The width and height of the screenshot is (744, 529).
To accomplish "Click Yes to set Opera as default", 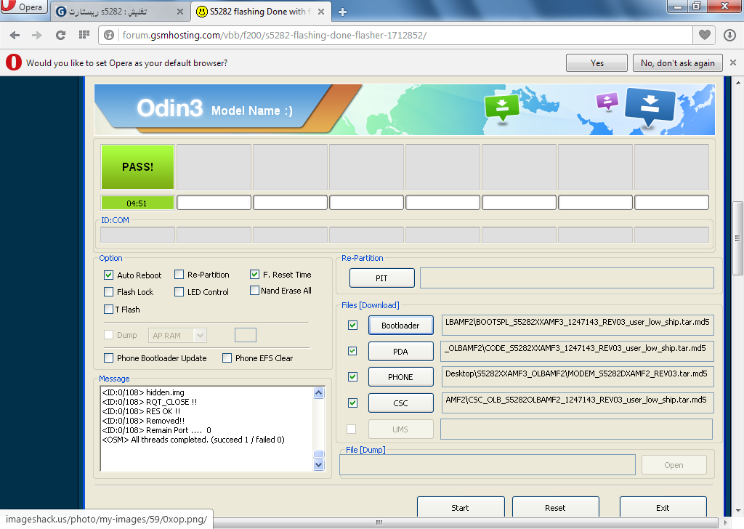I will coord(597,63).
